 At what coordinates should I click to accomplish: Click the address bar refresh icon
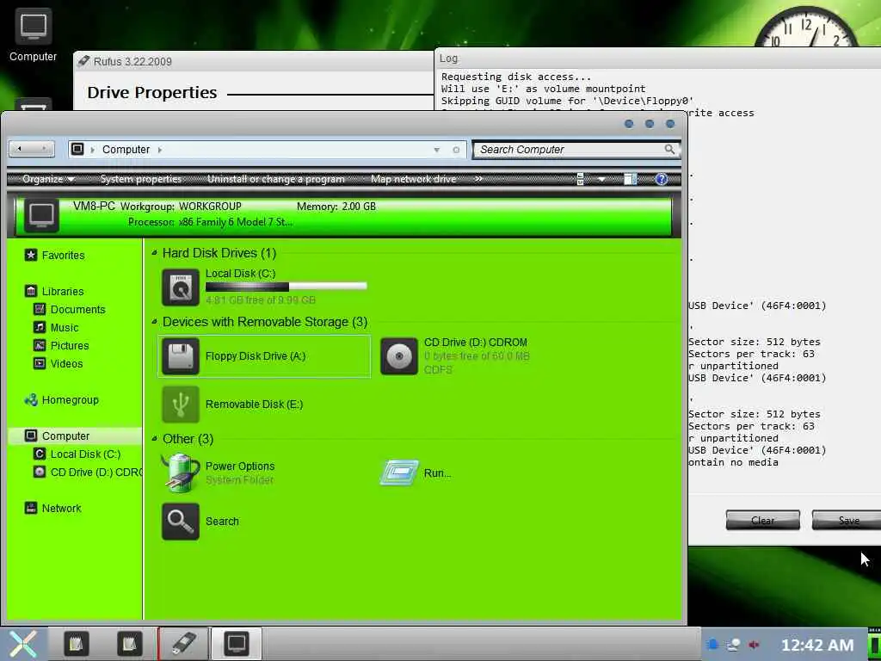click(456, 150)
